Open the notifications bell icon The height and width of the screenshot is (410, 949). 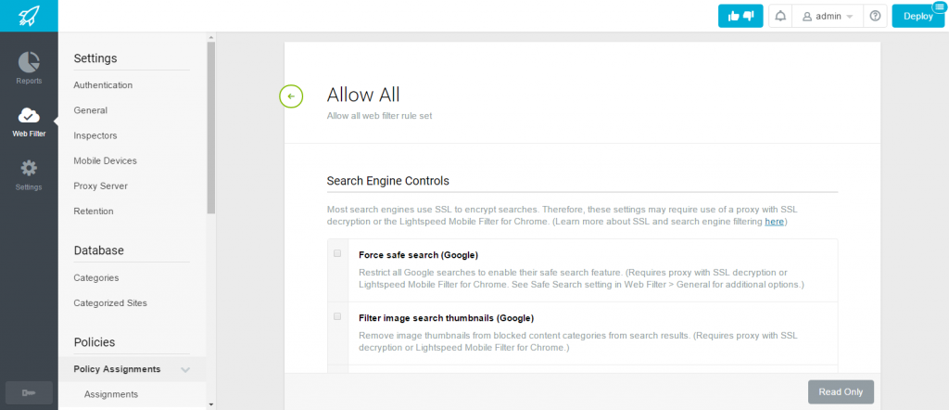tap(780, 17)
